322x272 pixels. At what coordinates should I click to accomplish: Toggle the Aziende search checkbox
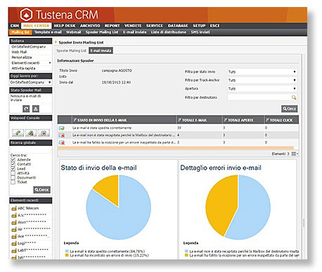tap(13, 160)
